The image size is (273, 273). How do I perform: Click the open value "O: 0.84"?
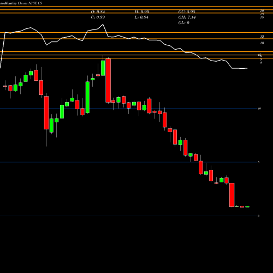[x=98, y=12]
